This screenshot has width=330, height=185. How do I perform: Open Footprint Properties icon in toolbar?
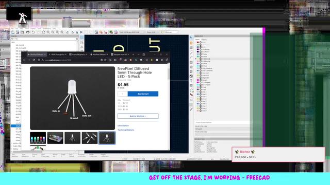click(96, 32)
